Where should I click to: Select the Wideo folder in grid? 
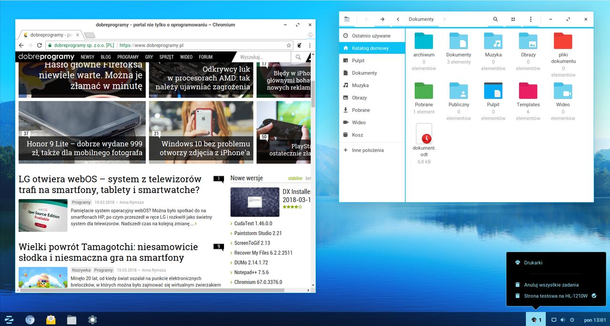(x=563, y=91)
